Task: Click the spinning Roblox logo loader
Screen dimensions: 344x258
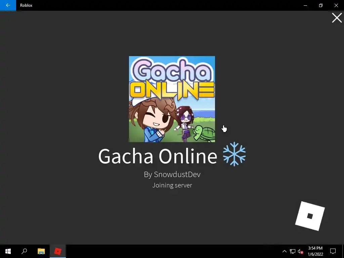Action: pyautogui.click(x=310, y=216)
